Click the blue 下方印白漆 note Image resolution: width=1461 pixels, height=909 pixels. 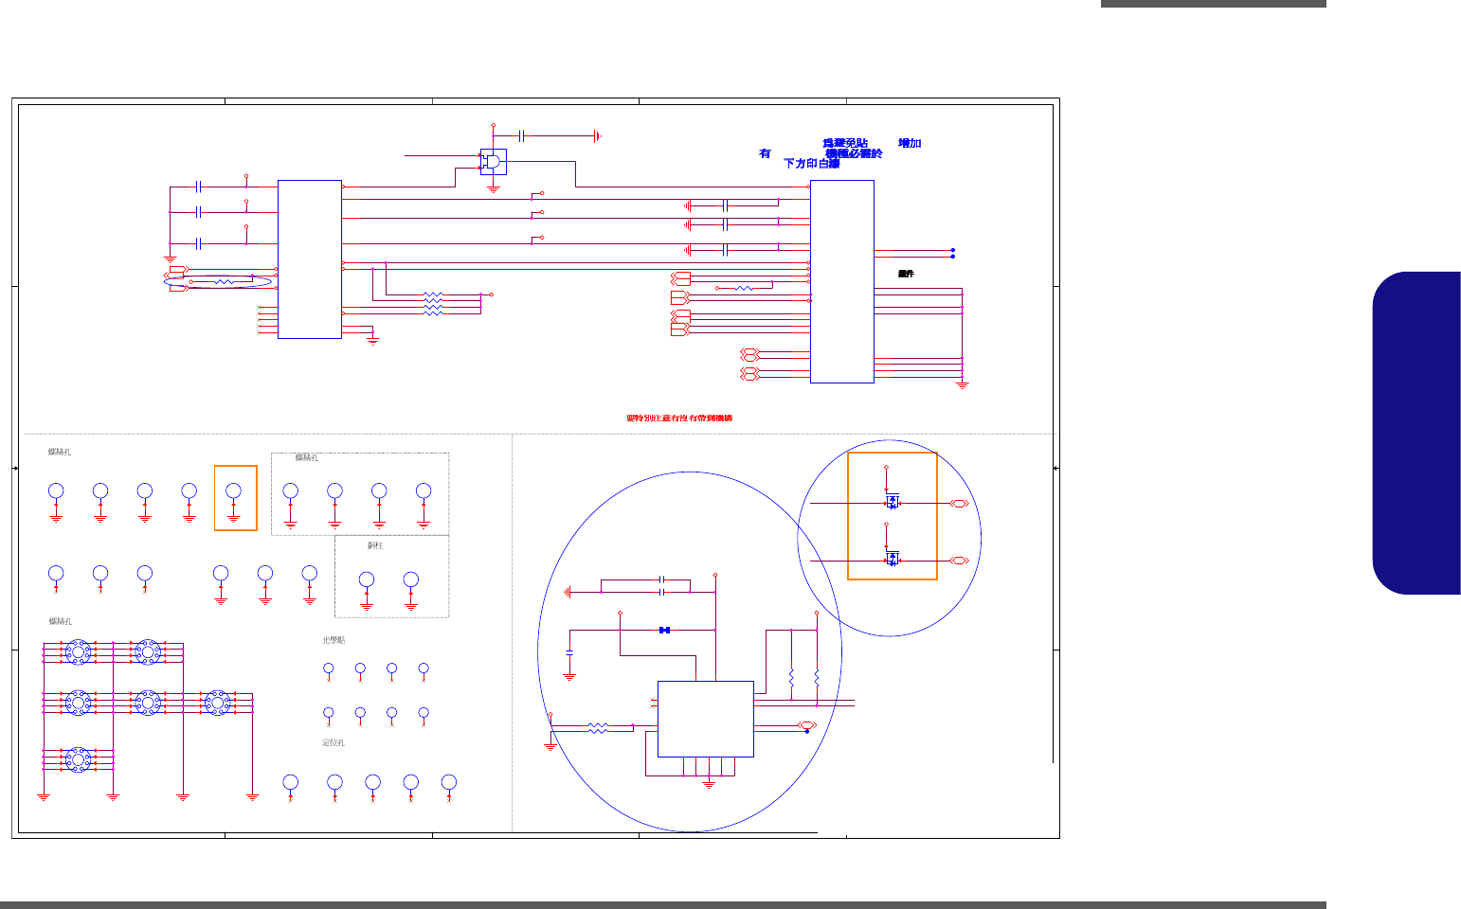(811, 164)
